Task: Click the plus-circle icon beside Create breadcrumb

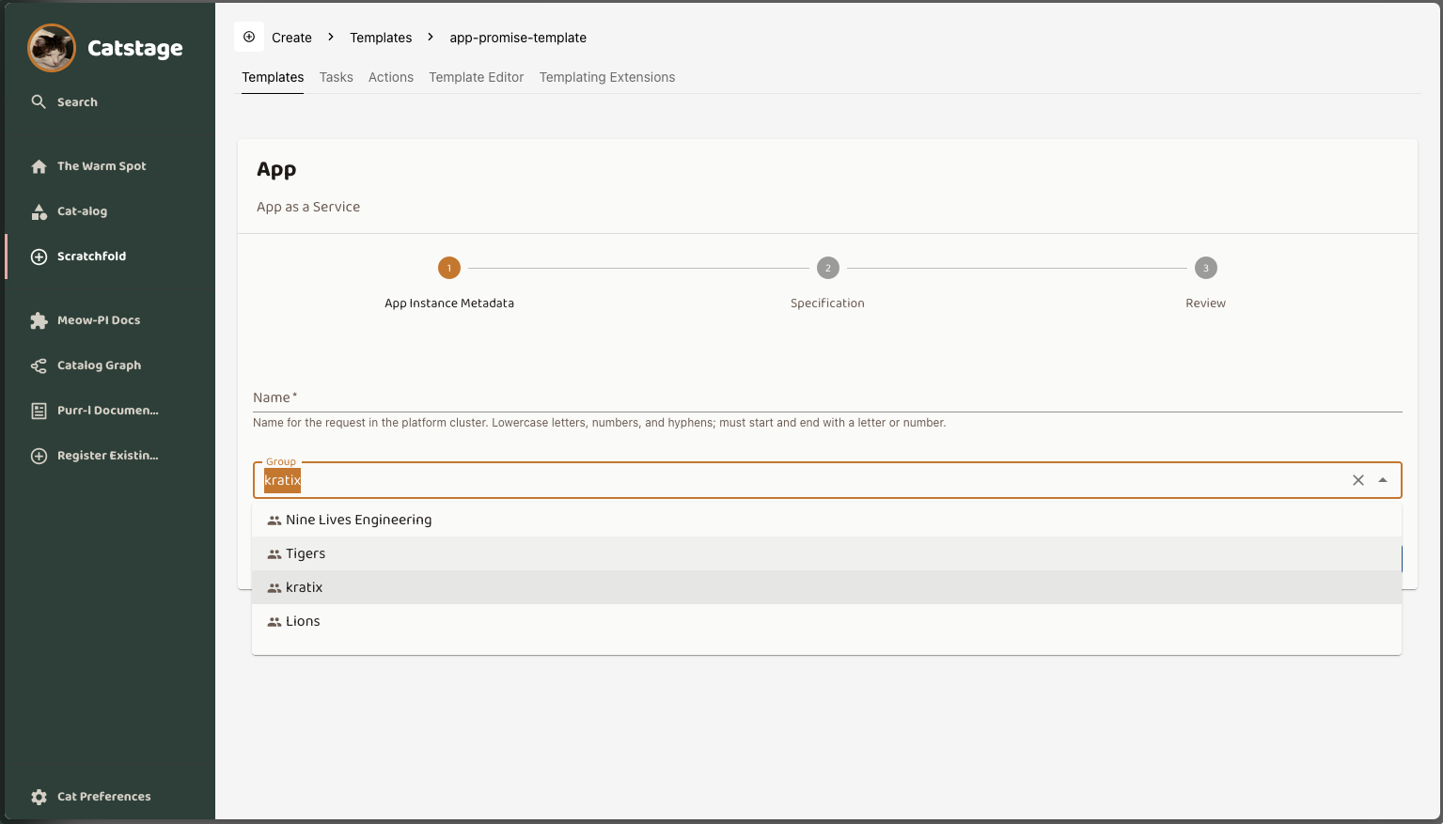Action: point(249,37)
